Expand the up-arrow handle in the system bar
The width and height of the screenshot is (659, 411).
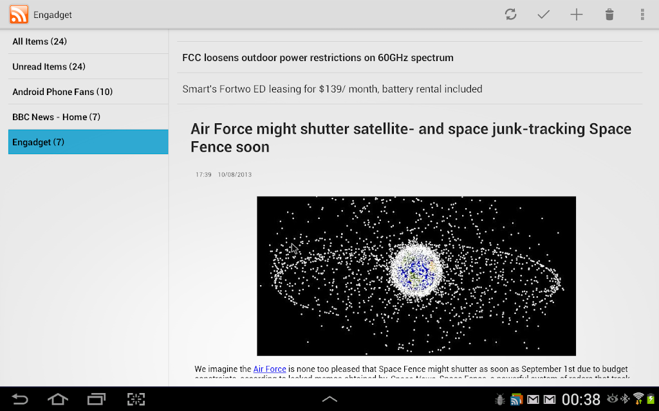tap(329, 399)
